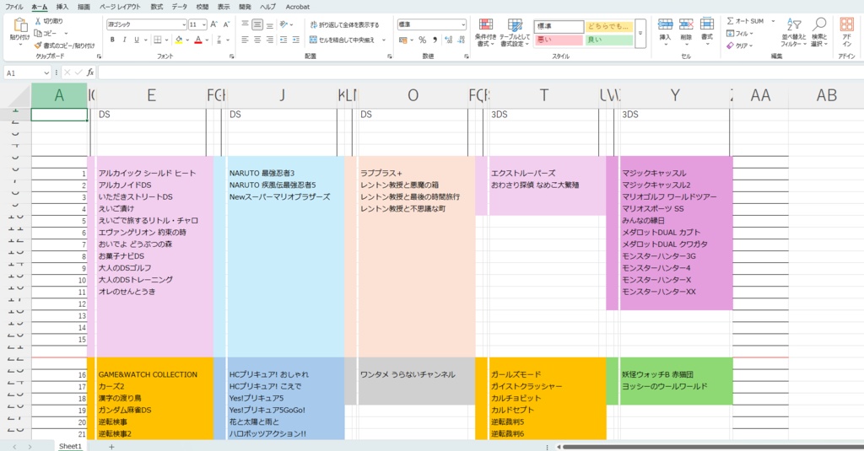Screen dimensions: 864x451
Task: Apply percent style with the % icon
Action: pyautogui.click(x=422, y=40)
